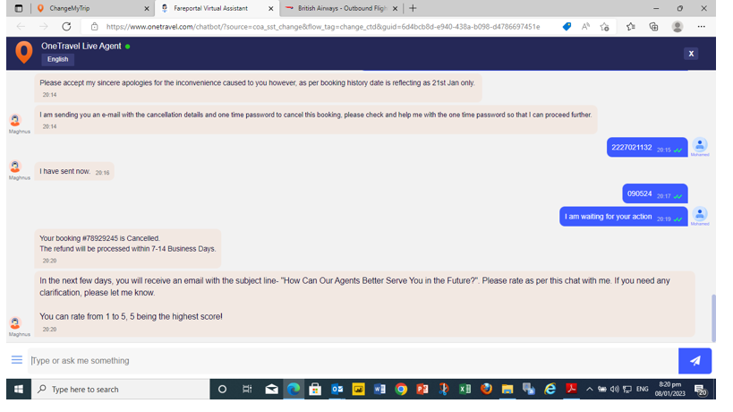Open browser Collections icon
Image resolution: width=733 pixels, height=412 pixels.
(x=653, y=27)
